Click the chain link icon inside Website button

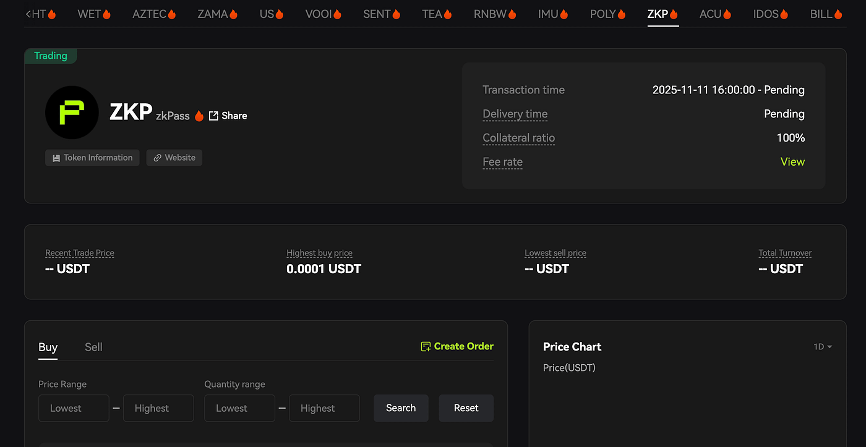click(158, 158)
